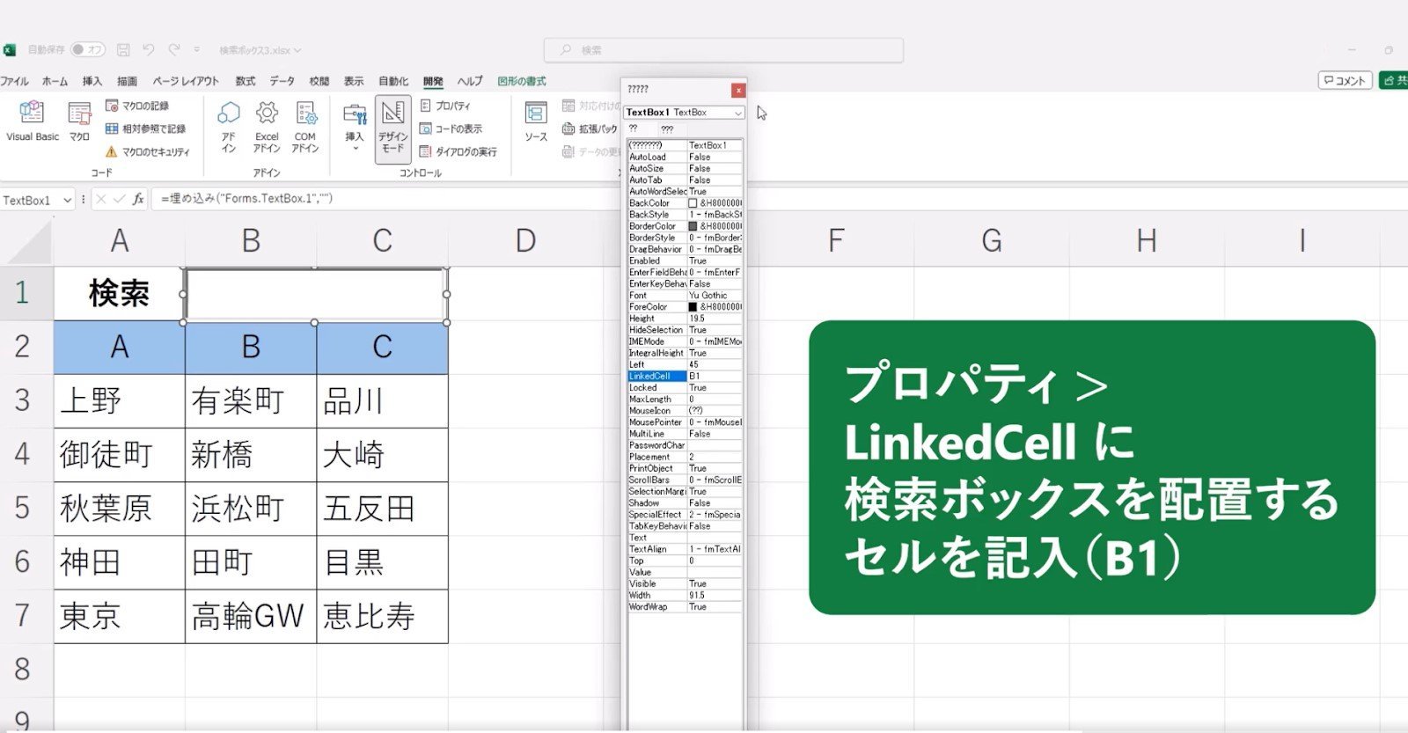Click the コメント button
Viewport: 1408px width, 733px height.
tap(1345, 80)
